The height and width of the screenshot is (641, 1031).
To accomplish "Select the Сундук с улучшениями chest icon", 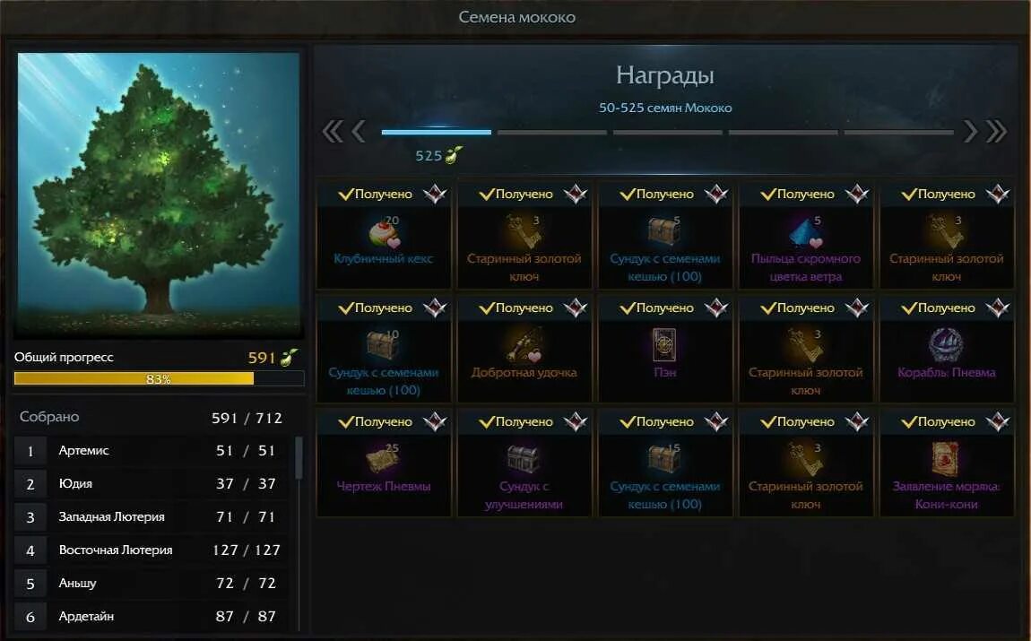I will tap(524, 459).
